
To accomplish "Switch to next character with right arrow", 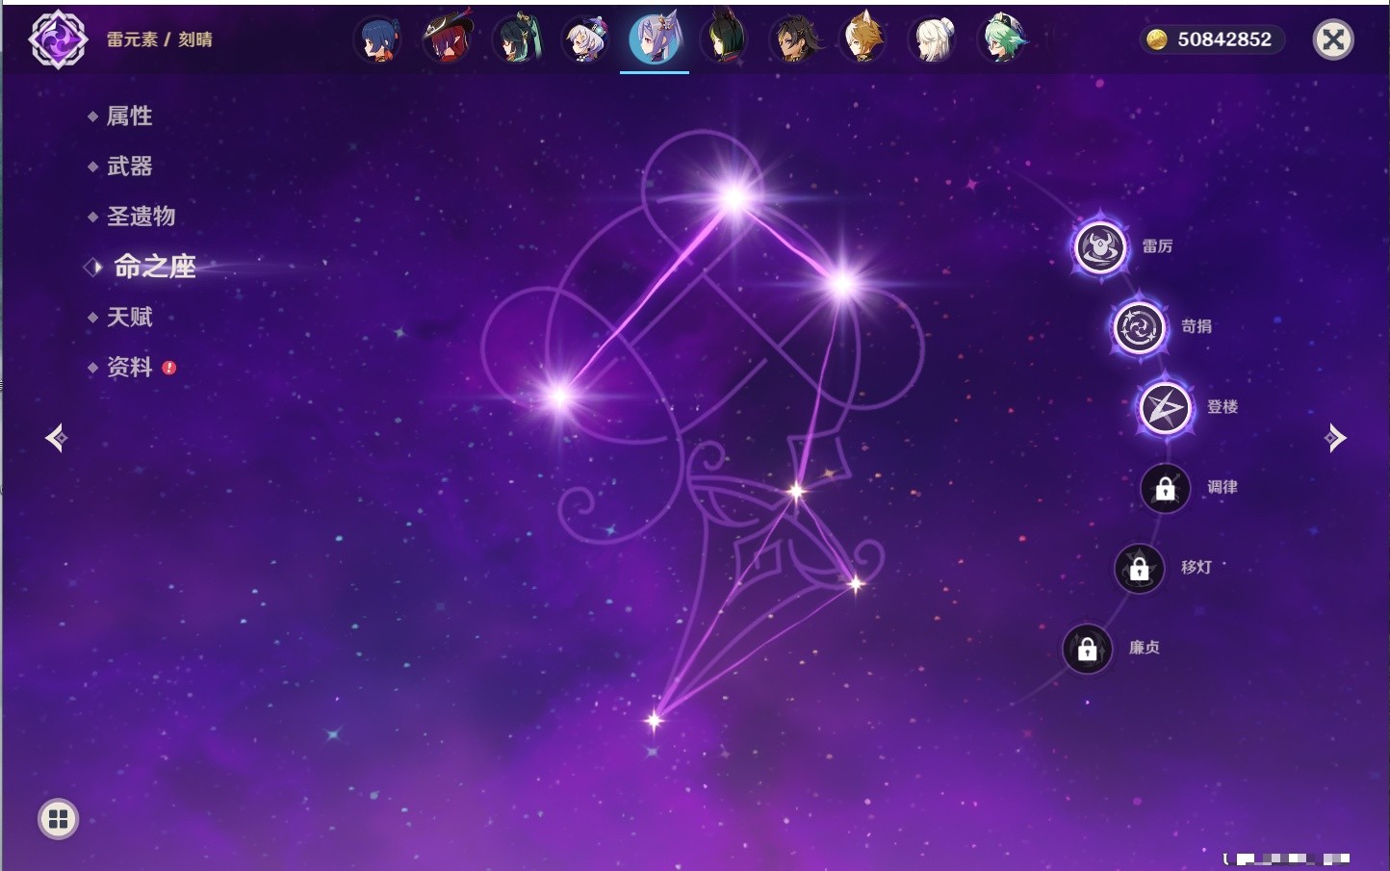I will [x=1334, y=438].
